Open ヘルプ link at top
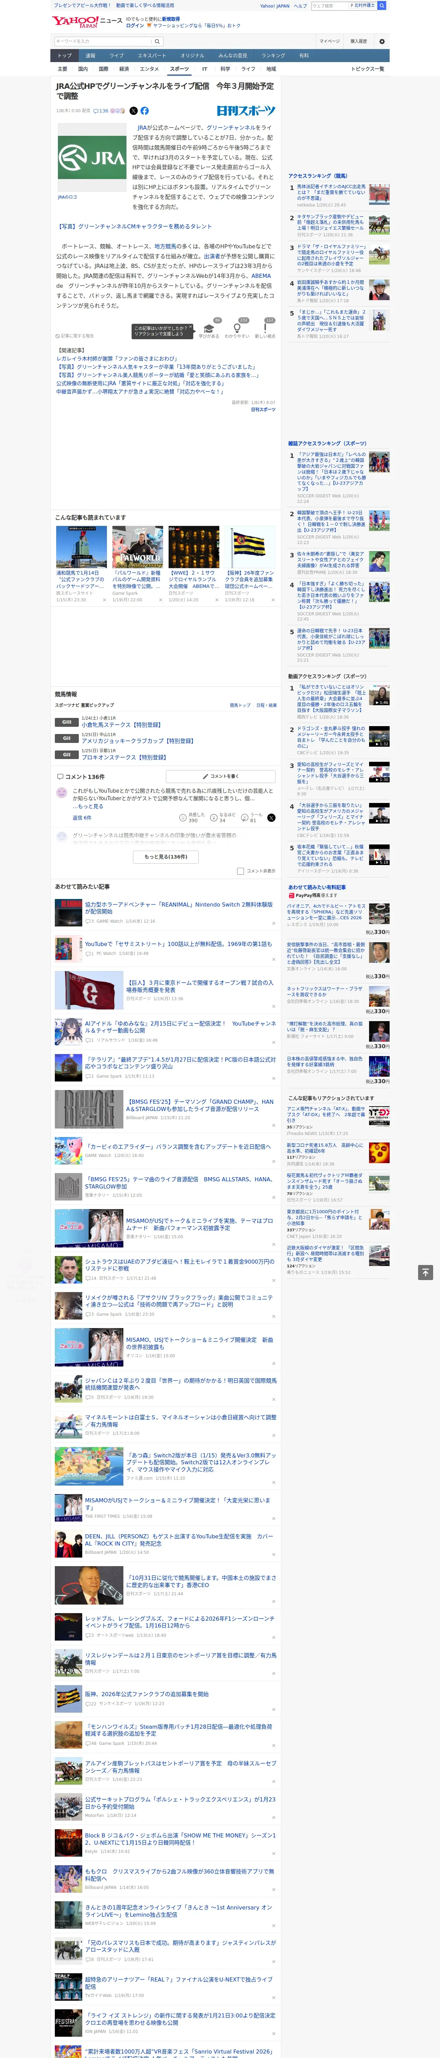The height and width of the screenshot is (2058, 440). [x=300, y=5]
